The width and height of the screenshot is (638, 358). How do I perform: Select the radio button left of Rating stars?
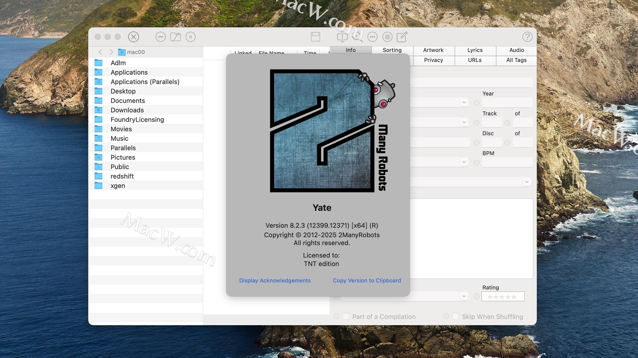point(477,296)
